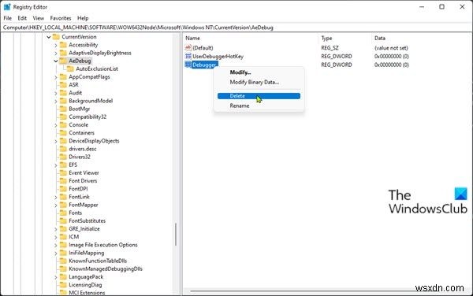The height and width of the screenshot is (296, 473).
Task: Maximize the Registry Editor window
Action: pyautogui.click(x=441, y=6)
